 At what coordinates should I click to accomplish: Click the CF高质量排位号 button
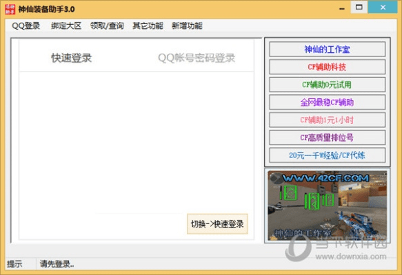pyautogui.click(x=327, y=137)
